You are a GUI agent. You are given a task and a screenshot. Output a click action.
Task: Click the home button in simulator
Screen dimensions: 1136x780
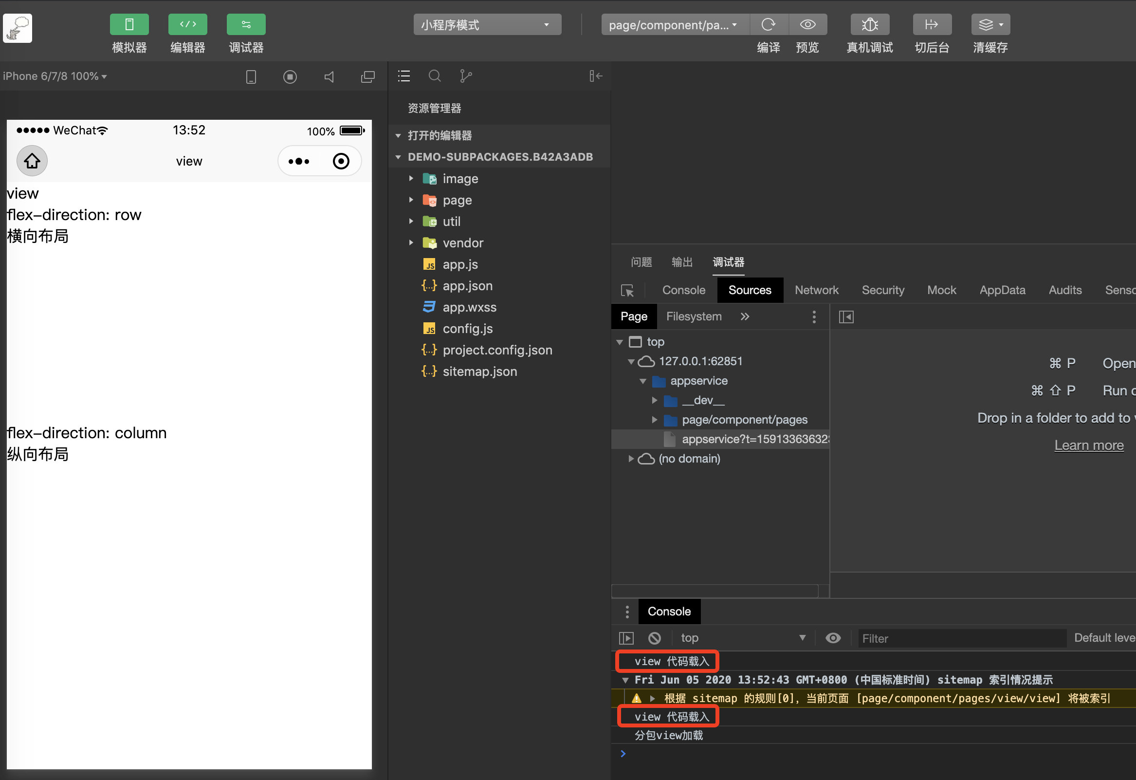tap(32, 161)
